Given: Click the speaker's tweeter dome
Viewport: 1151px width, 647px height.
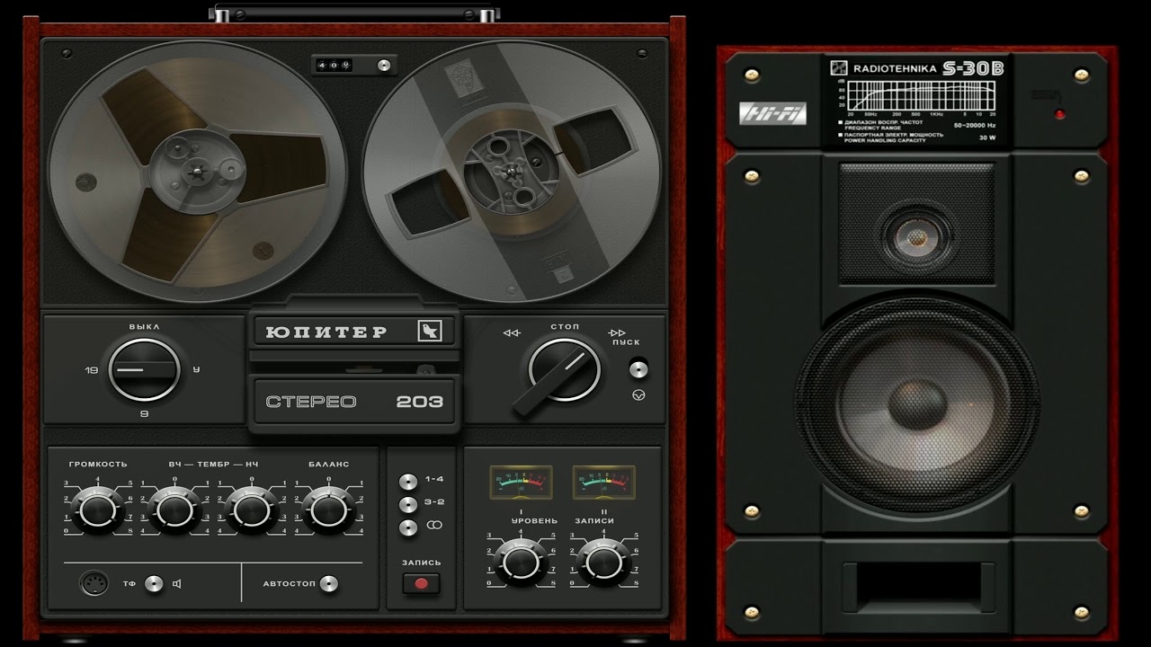Looking at the screenshot, I should pos(916,236).
